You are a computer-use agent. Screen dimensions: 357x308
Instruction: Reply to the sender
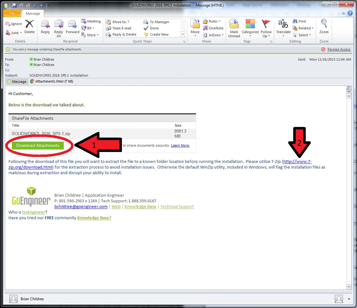click(x=45, y=27)
